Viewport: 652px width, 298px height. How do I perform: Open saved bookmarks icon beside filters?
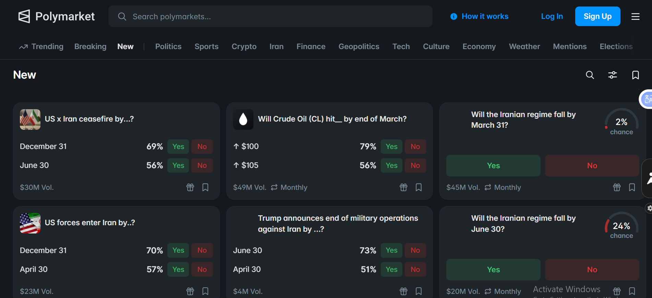pos(635,75)
